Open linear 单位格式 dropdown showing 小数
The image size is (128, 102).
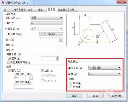[47, 18]
